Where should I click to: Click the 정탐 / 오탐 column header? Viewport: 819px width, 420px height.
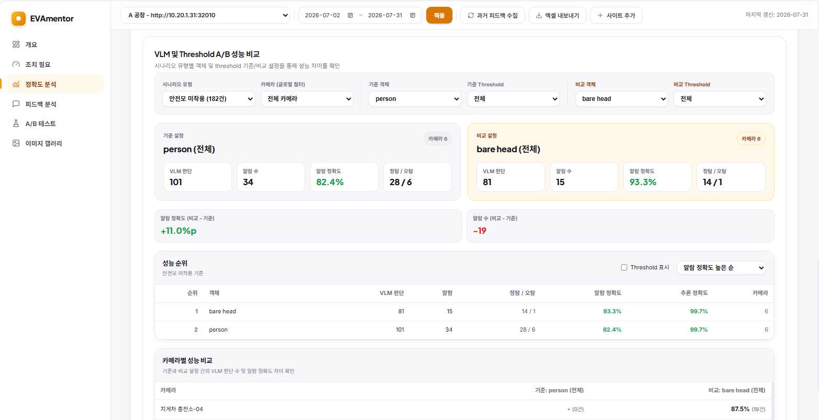point(522,293)
